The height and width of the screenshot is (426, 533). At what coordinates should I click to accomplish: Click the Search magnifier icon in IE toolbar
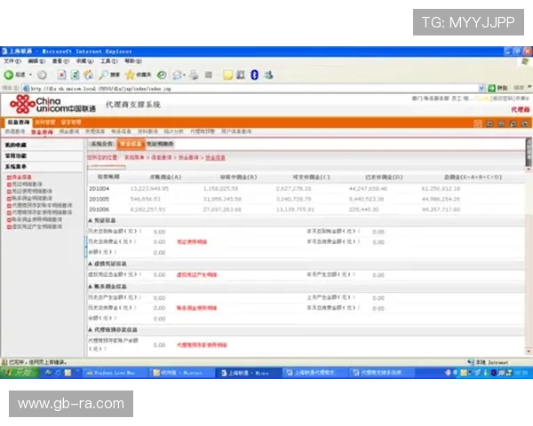[103, 75]
